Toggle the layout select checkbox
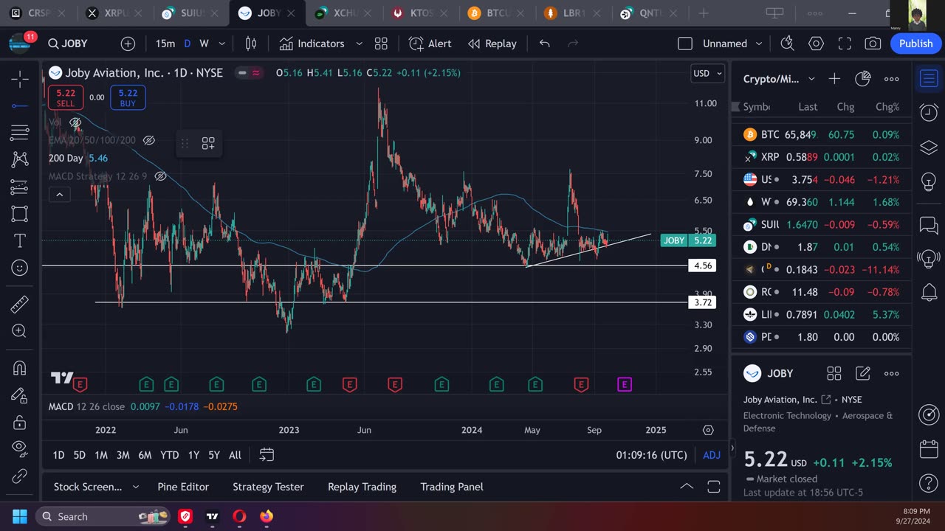945x531 pixels. pos(685,44)
